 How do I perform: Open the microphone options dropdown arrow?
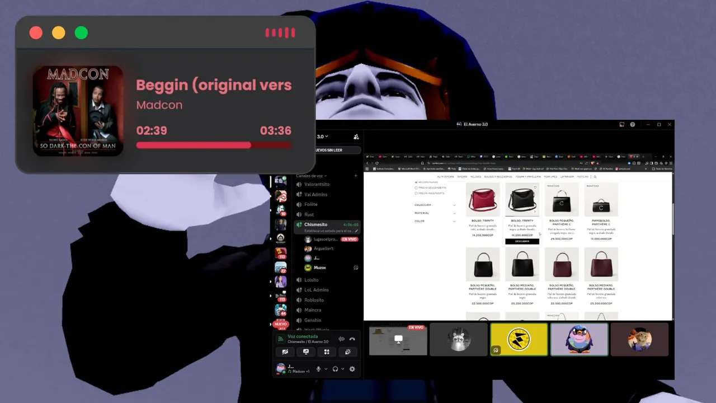pos(326,369)
